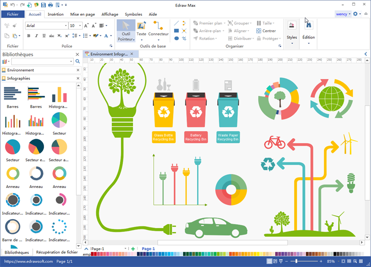
Task: Open the settings gear in title bar
Action: 356,14
